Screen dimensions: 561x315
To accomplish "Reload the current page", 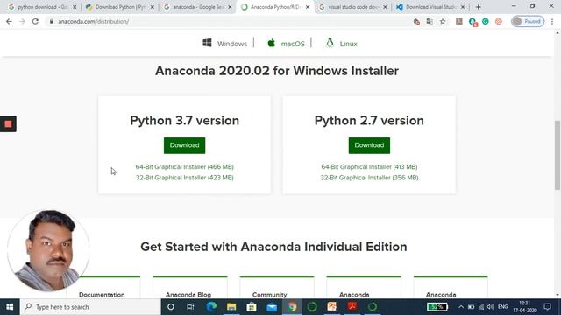I will click(x=35, y=21).
